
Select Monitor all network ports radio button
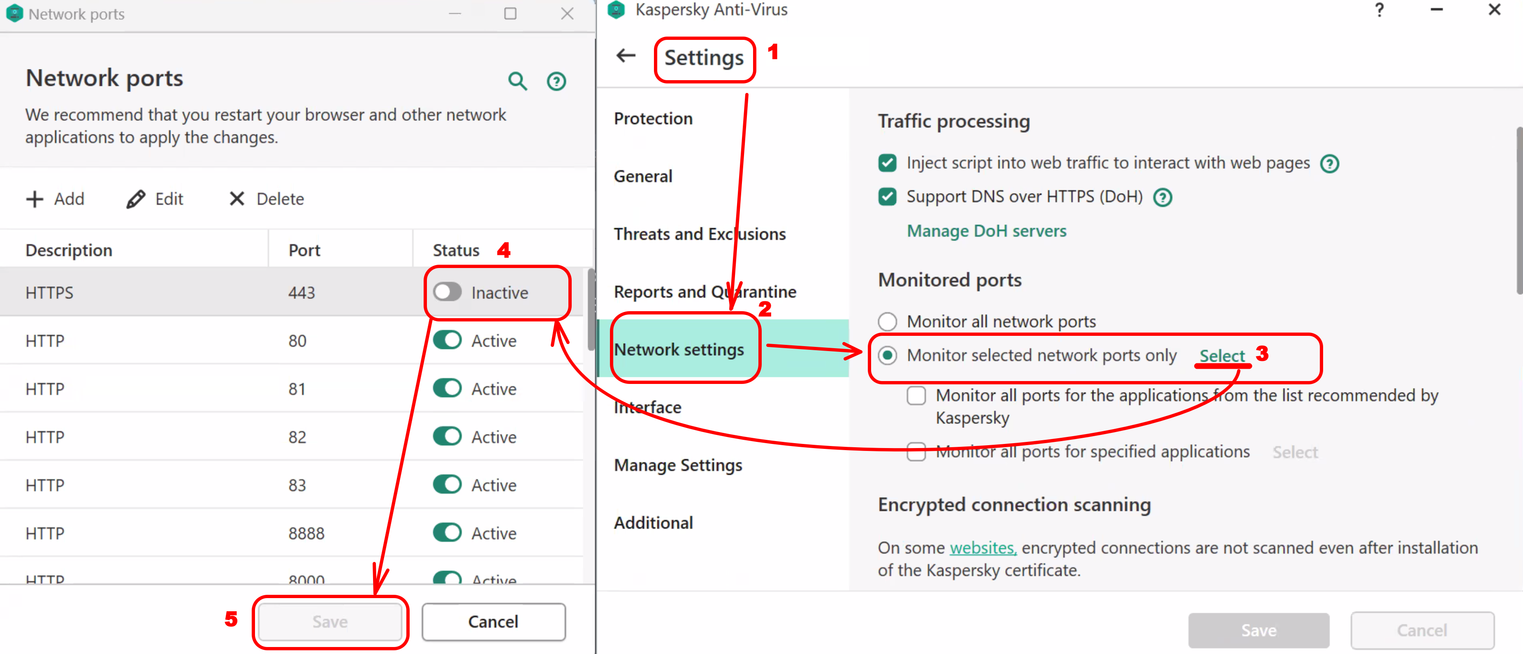[x=888, y=321]
